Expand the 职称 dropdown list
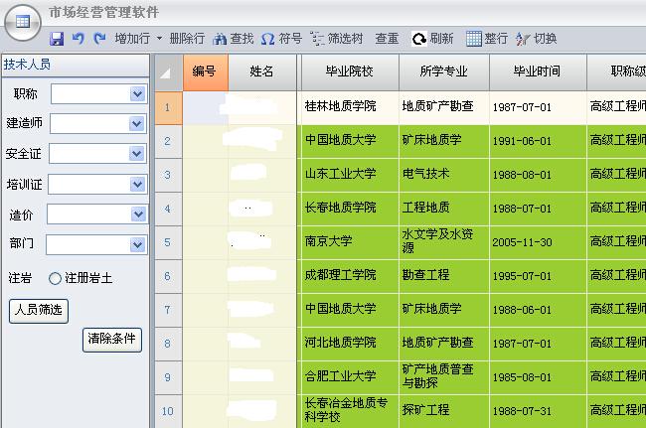The image size is (646, 428). [x=137, y=93]
